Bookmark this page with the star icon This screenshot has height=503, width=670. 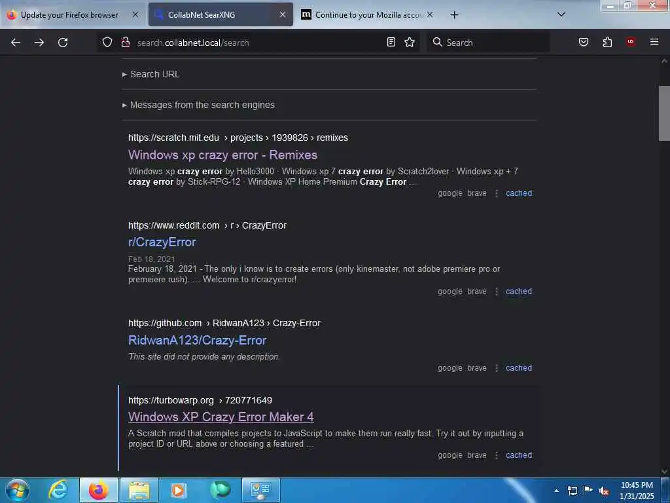coord(410,42)
